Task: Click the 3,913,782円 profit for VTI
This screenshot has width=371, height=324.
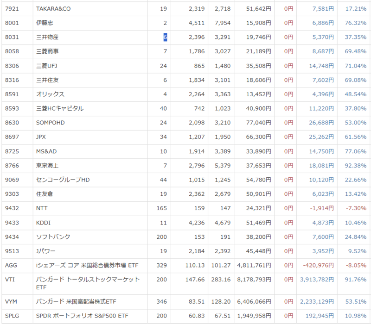Action: click(317, 280)
